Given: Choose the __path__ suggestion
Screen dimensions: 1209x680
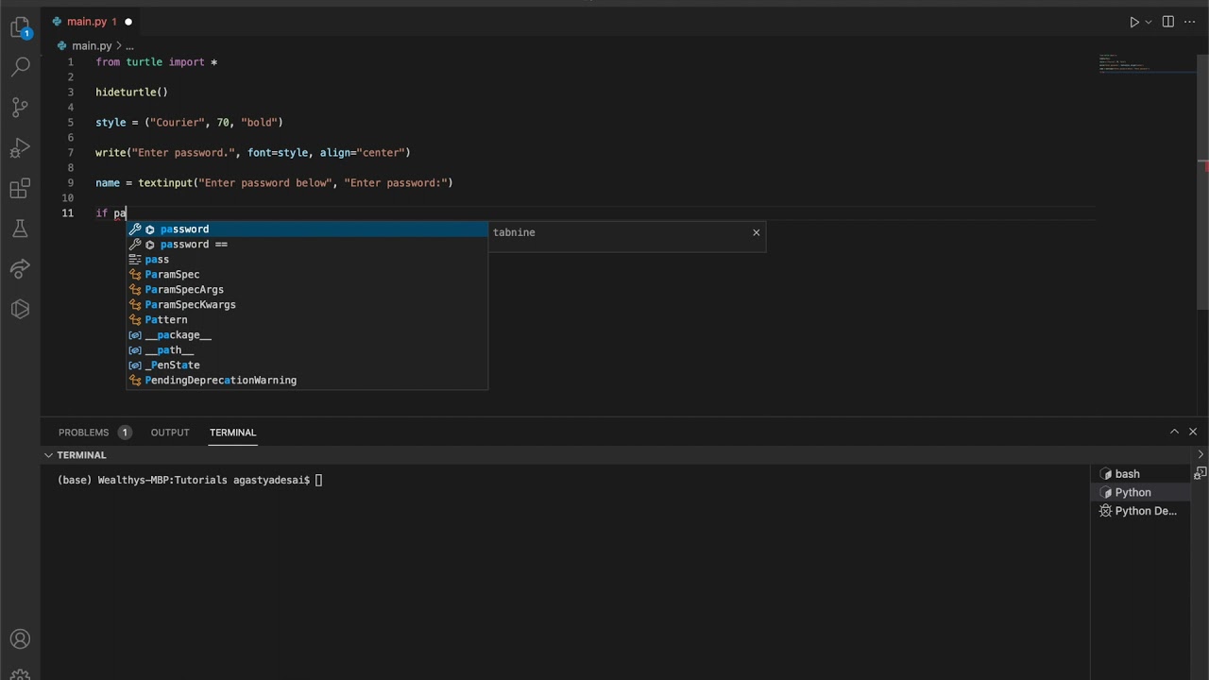Looking at the screenshot, I should click(307, 349).
